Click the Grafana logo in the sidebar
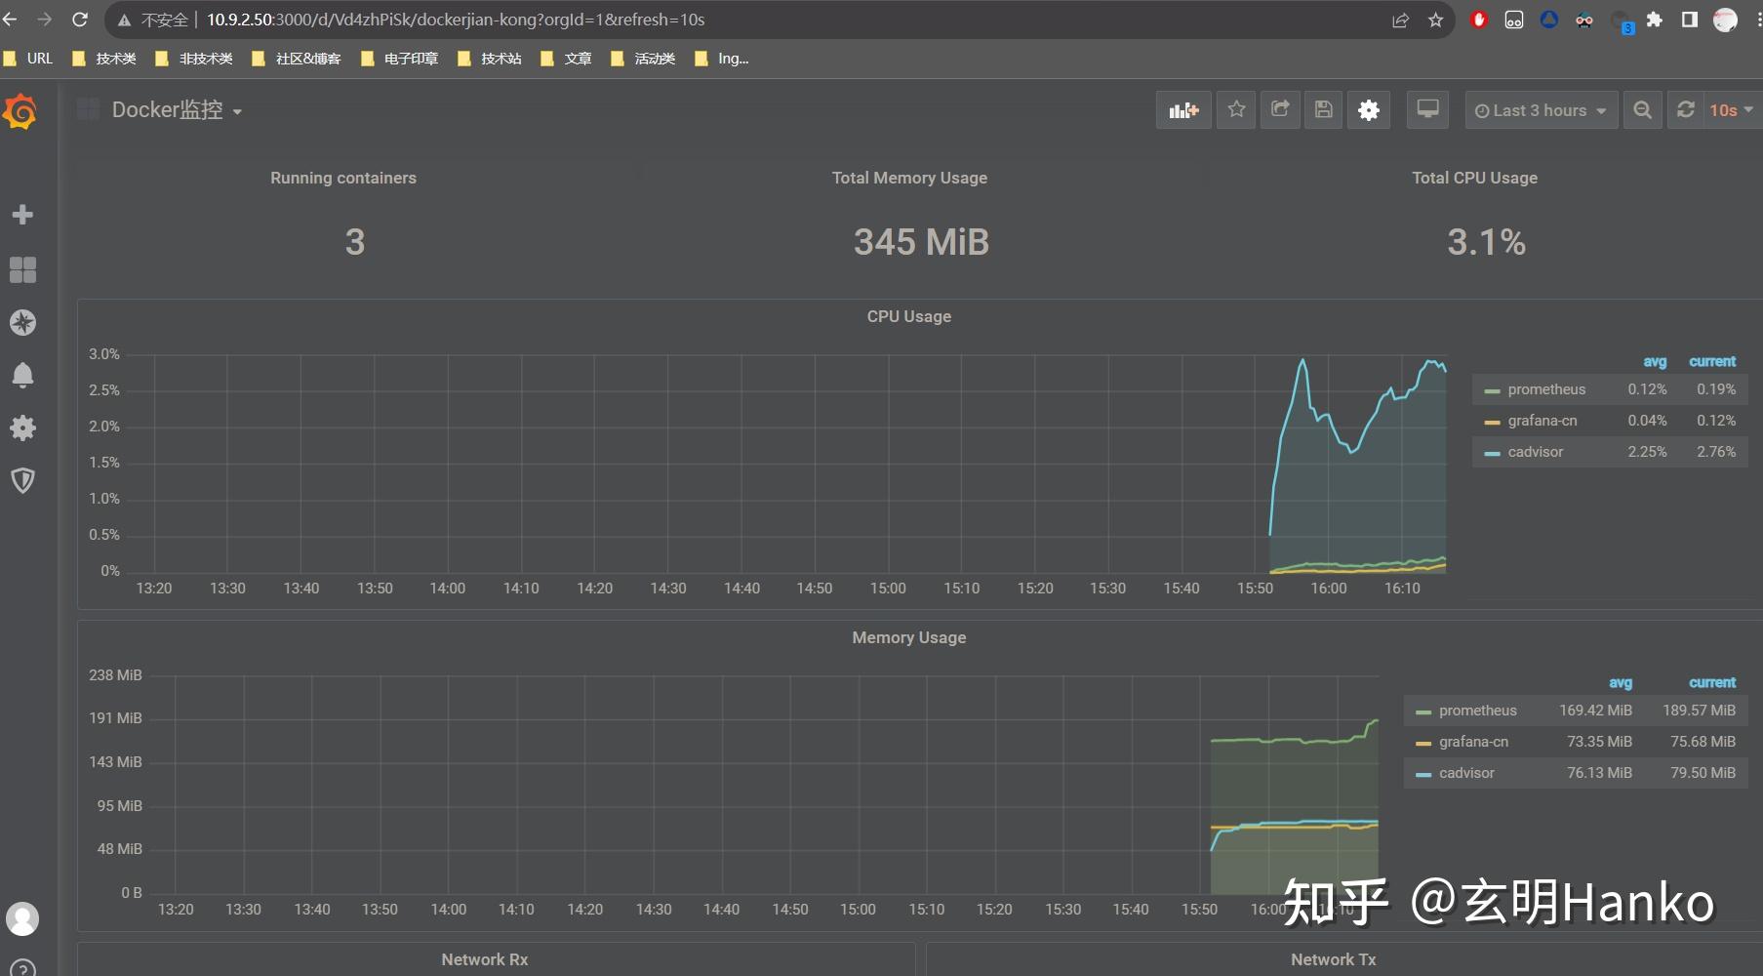 pyautogui.click(x=20, y=111)
